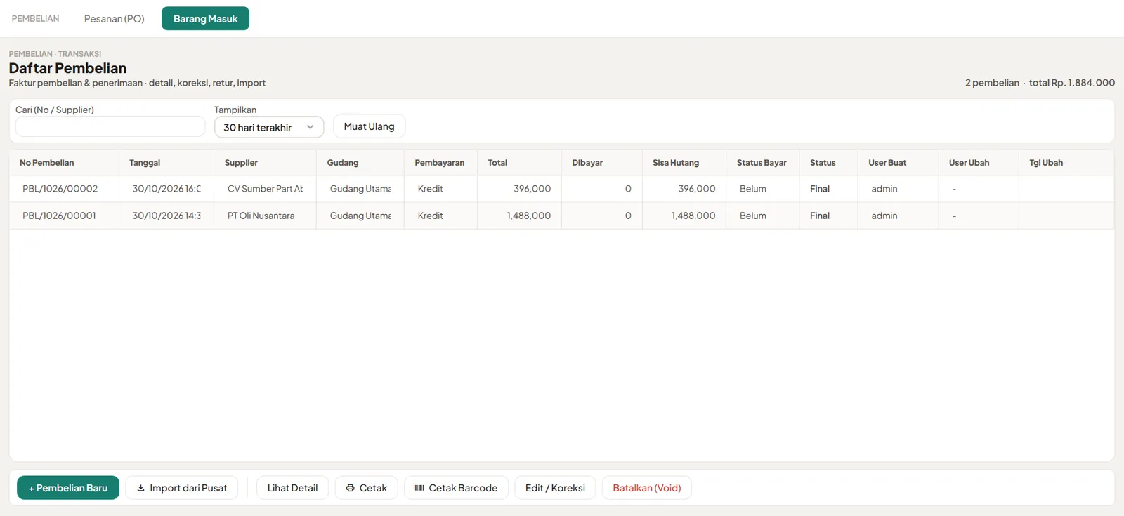Screen dimensions: 1124x516
Task: Reload the list with Muat Ulang
Action: (369, 126)
